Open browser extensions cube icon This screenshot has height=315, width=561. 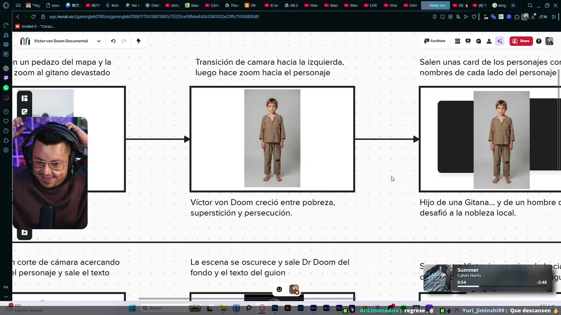pos(517,17)
